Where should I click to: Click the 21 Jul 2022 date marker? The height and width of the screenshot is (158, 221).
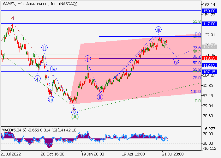pos(11,154)
